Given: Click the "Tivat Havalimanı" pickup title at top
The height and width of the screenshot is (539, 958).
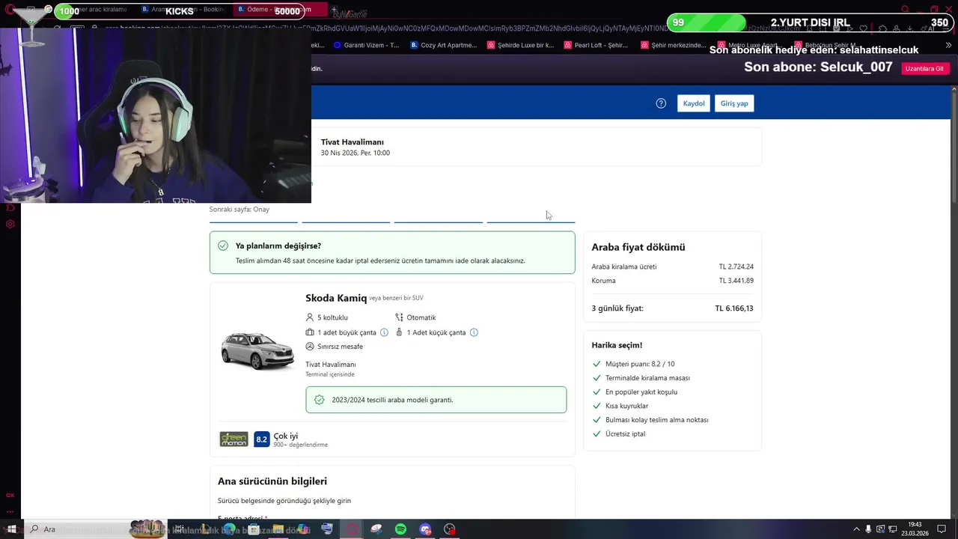Looking at the screenshot, I should (353, 142).
